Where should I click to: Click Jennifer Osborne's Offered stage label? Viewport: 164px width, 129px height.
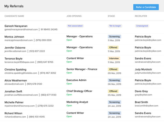point(113,47)
